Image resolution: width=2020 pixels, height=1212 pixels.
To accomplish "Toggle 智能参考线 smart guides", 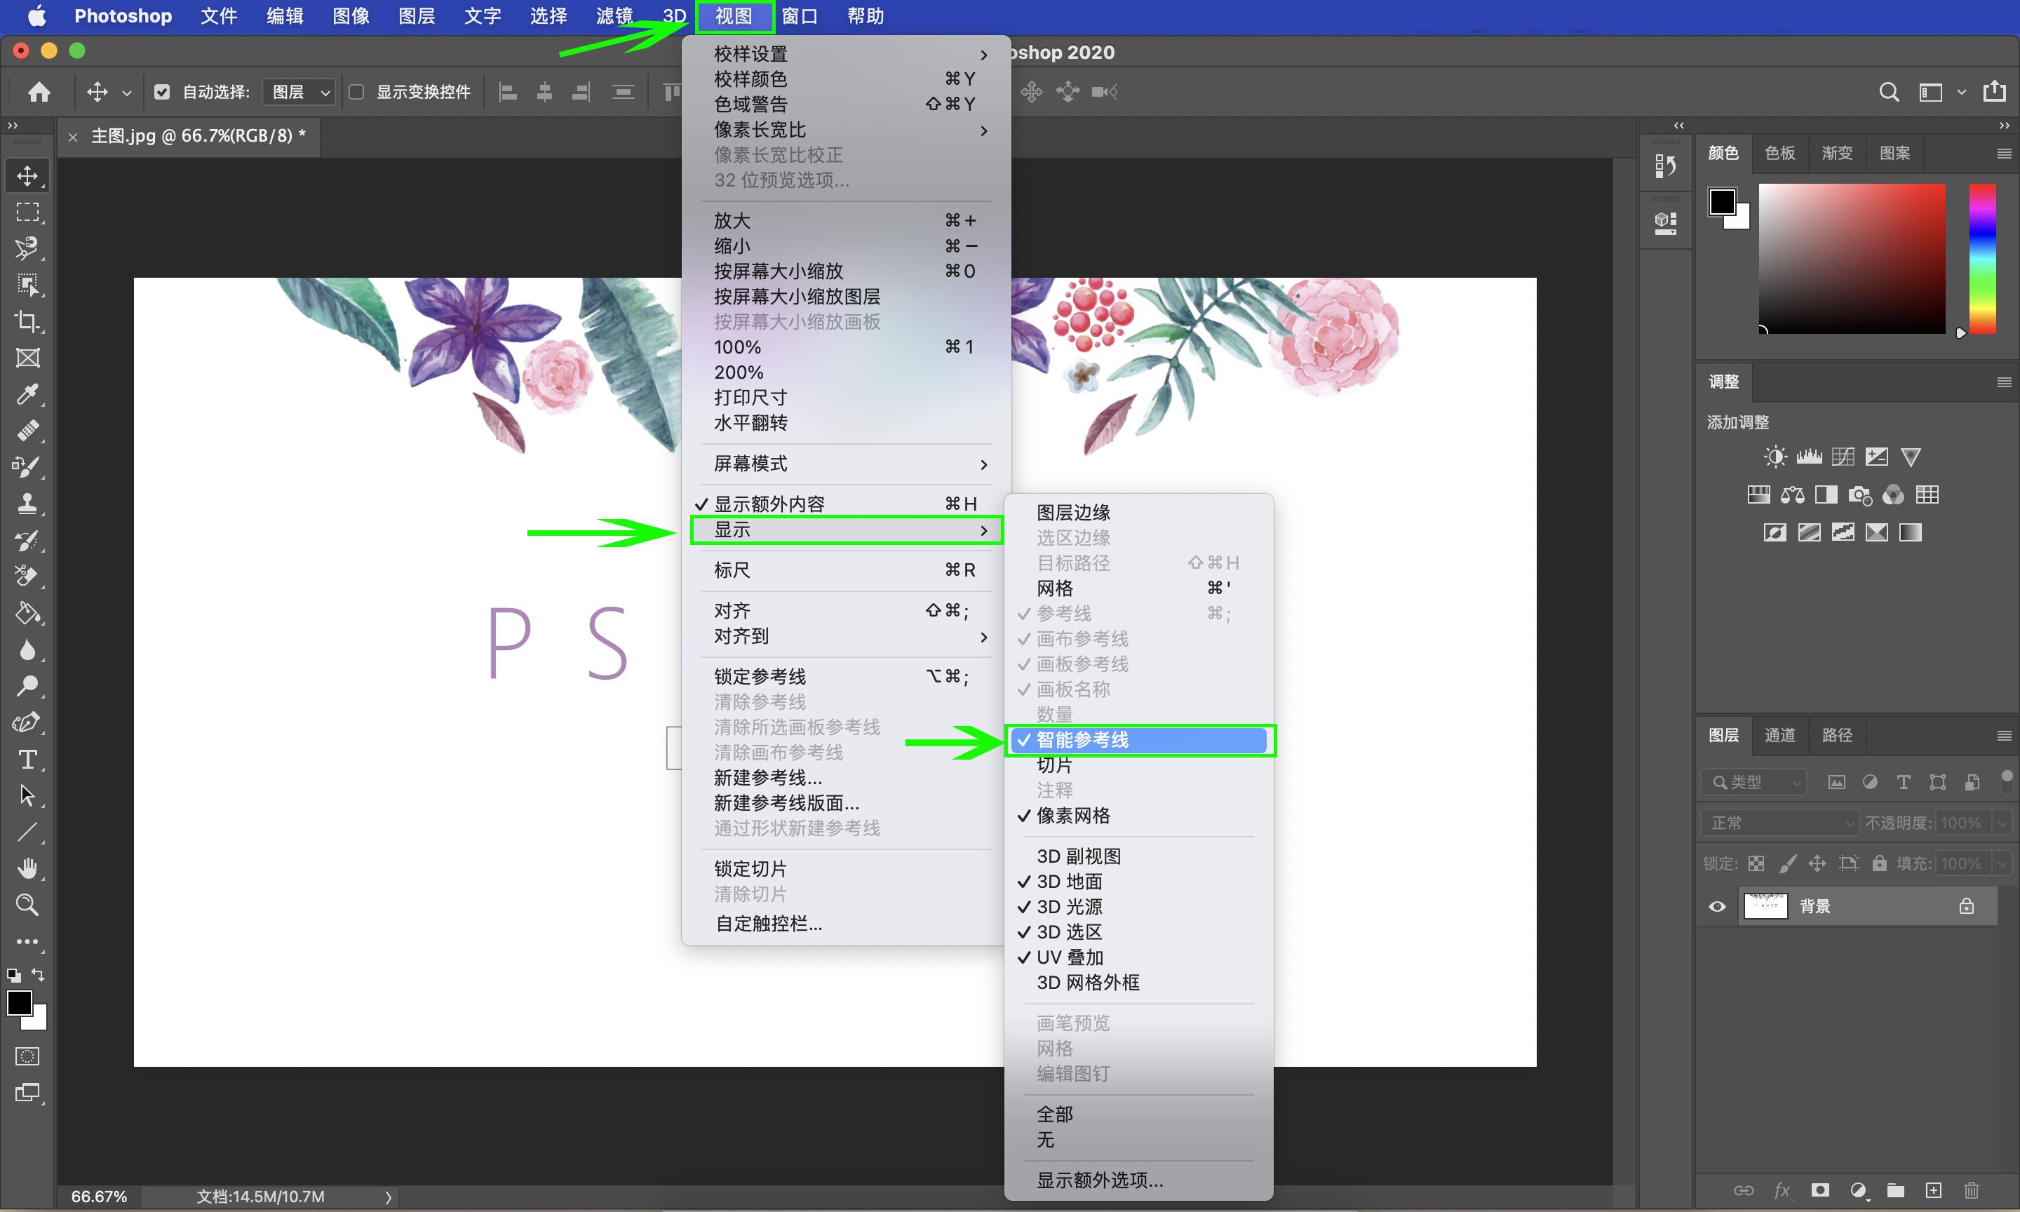I will [1138, 740].
